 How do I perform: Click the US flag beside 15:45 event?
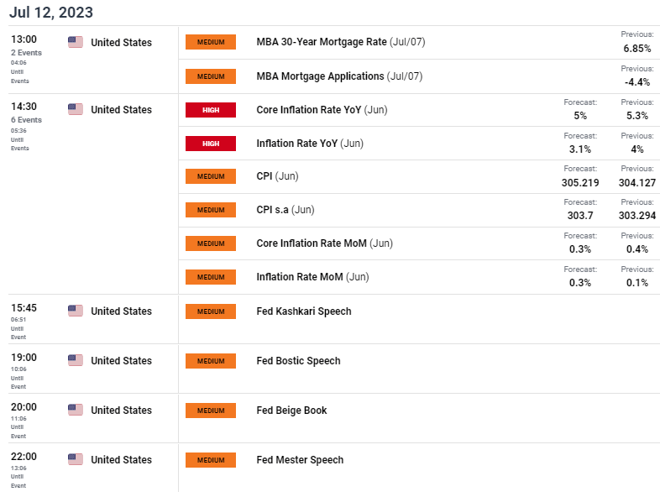(x=76, y=311)
